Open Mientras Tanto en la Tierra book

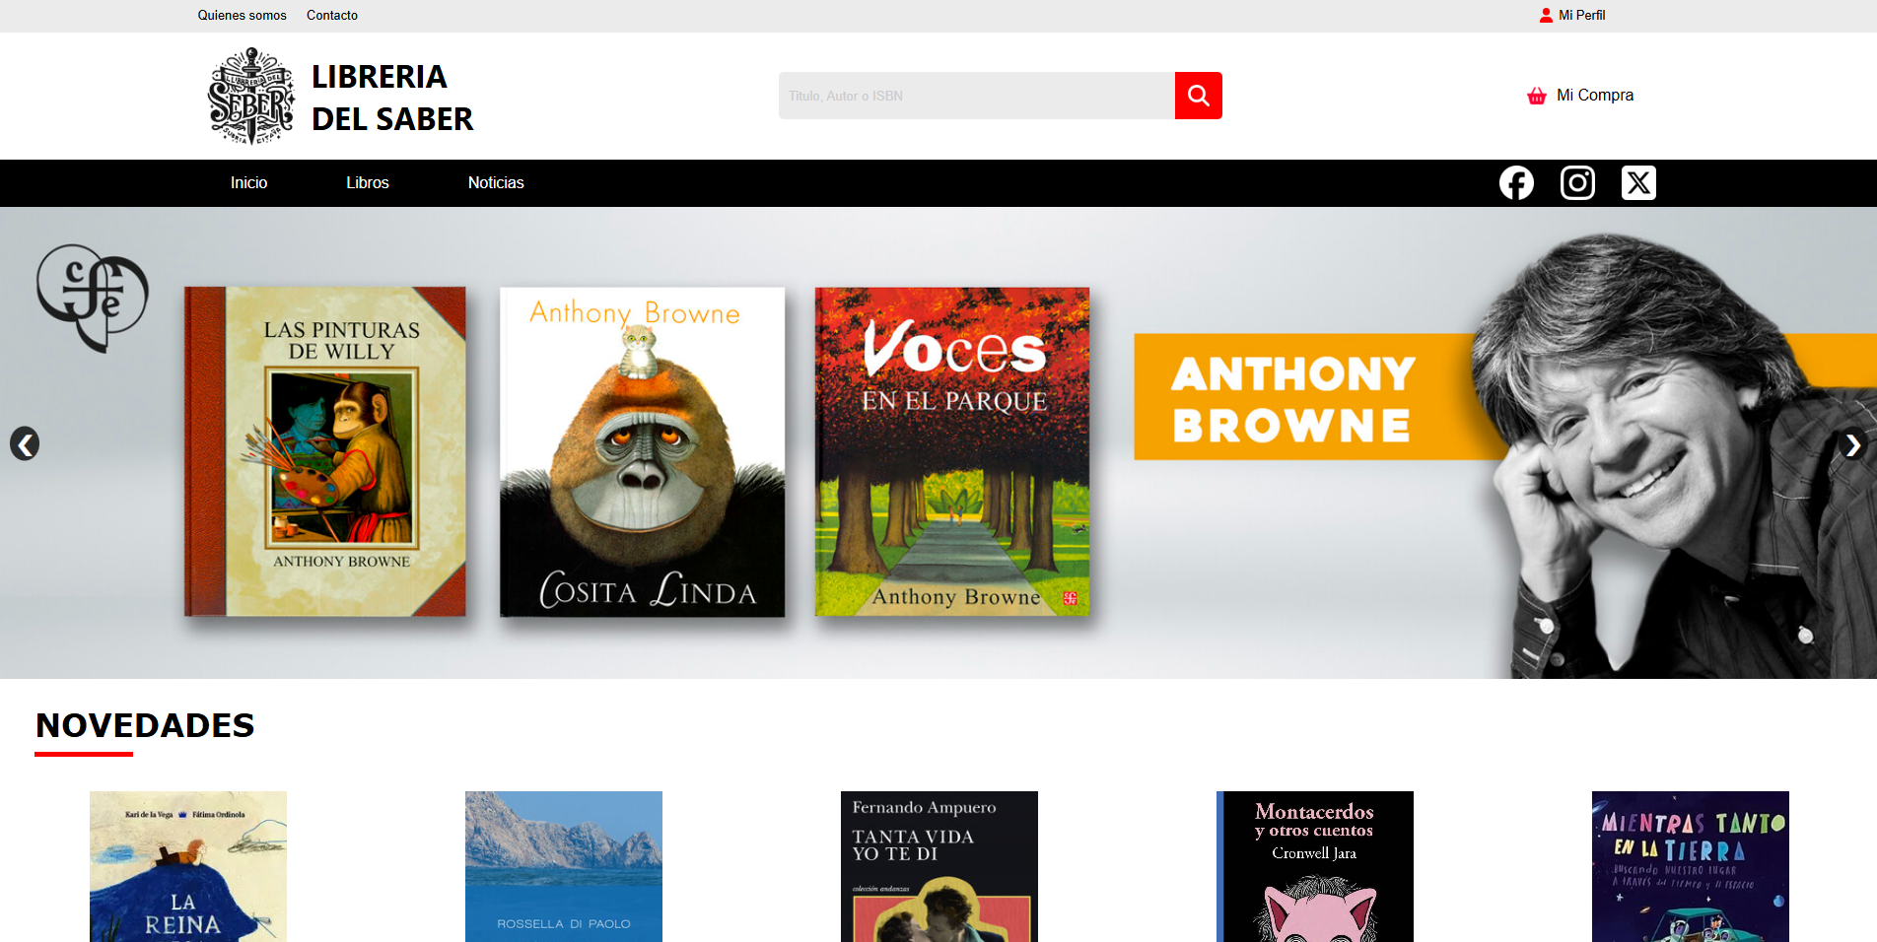[x=1691, y=866]
